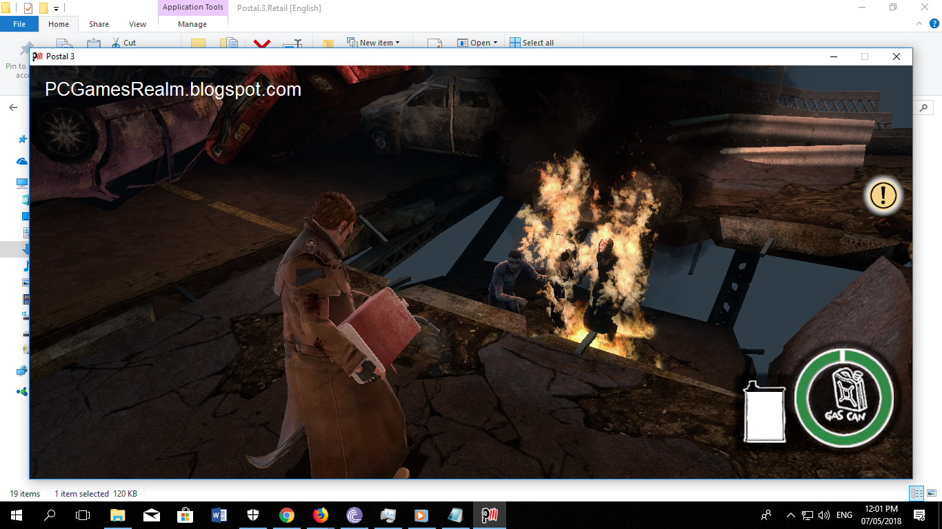Open the purple BitTorrent taskbar icon
The image size is (942, 529).
pos(354,515)
